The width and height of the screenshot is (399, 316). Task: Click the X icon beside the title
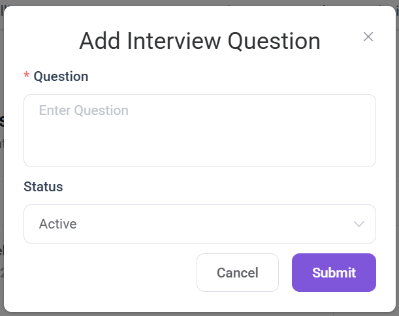coord(368,37)
